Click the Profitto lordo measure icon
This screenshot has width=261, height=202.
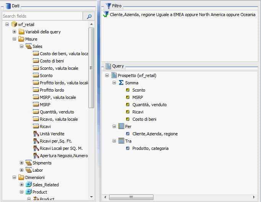pos(36,90)
